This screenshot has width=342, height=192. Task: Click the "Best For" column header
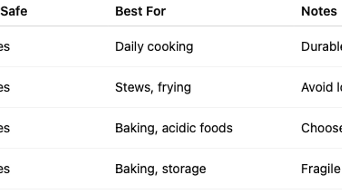click(140, 11)
